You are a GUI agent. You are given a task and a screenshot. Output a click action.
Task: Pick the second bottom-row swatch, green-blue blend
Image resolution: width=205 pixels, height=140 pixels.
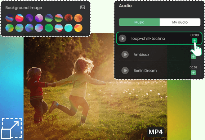click(19, 28)
